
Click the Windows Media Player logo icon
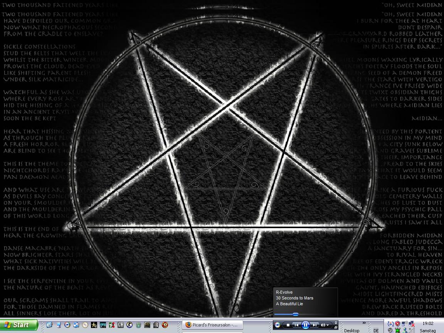pyautogui.click(x=277, y=325)
